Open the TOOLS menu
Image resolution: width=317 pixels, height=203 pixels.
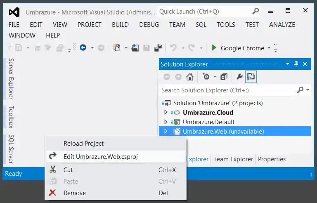pos(226,25)
